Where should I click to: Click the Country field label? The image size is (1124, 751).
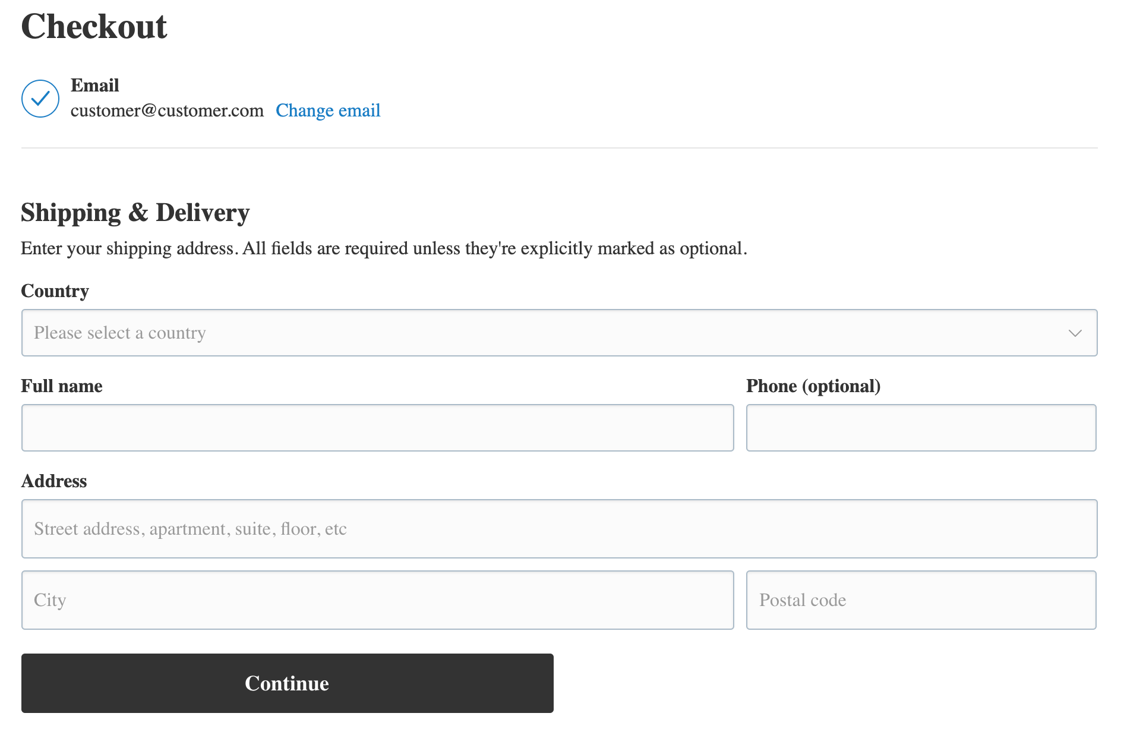55,291
